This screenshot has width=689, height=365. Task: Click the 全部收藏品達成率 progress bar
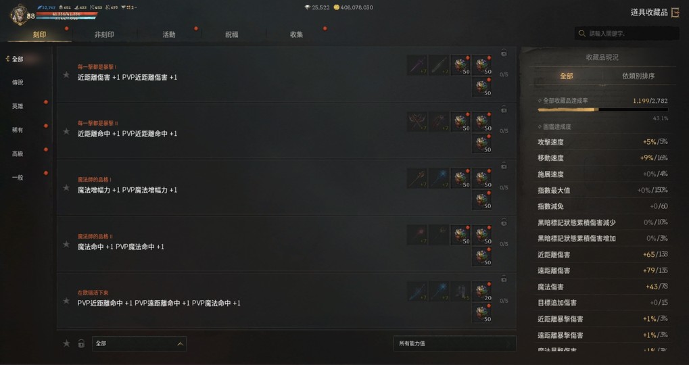click(603, 109)
